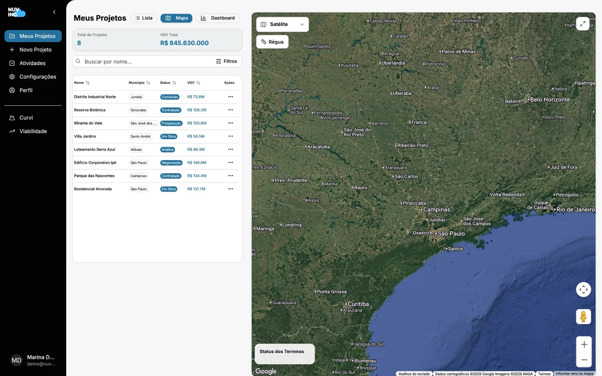Open the Satélite map type dropdown
The width and height of the screenshot is (602, 376).
282,24
